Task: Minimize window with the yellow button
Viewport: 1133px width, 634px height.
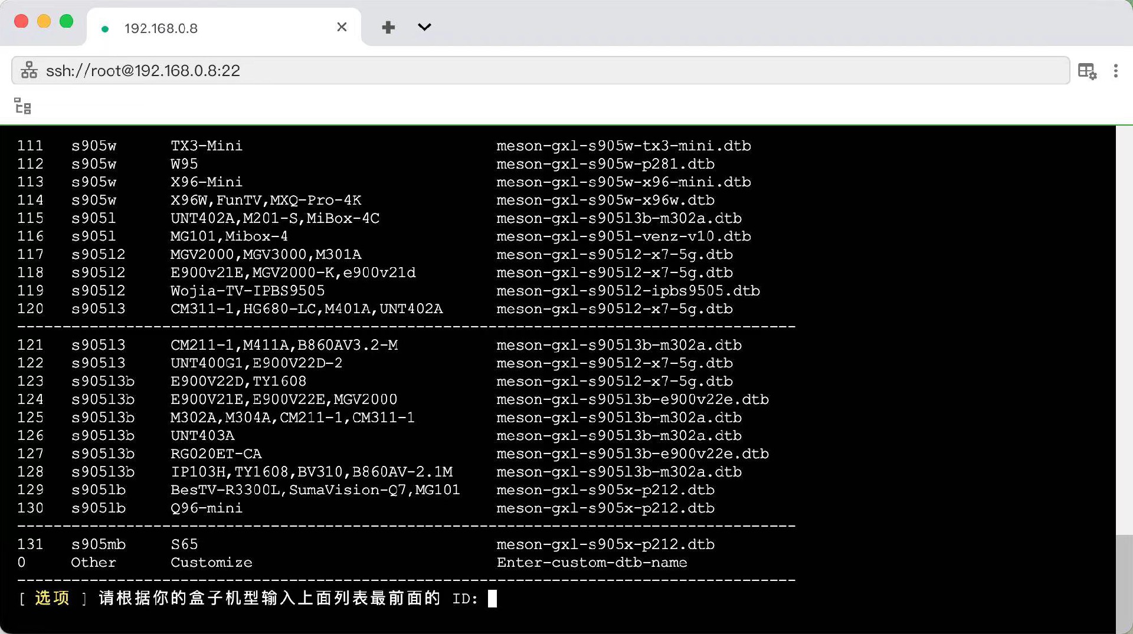Action: coord(44,21)
